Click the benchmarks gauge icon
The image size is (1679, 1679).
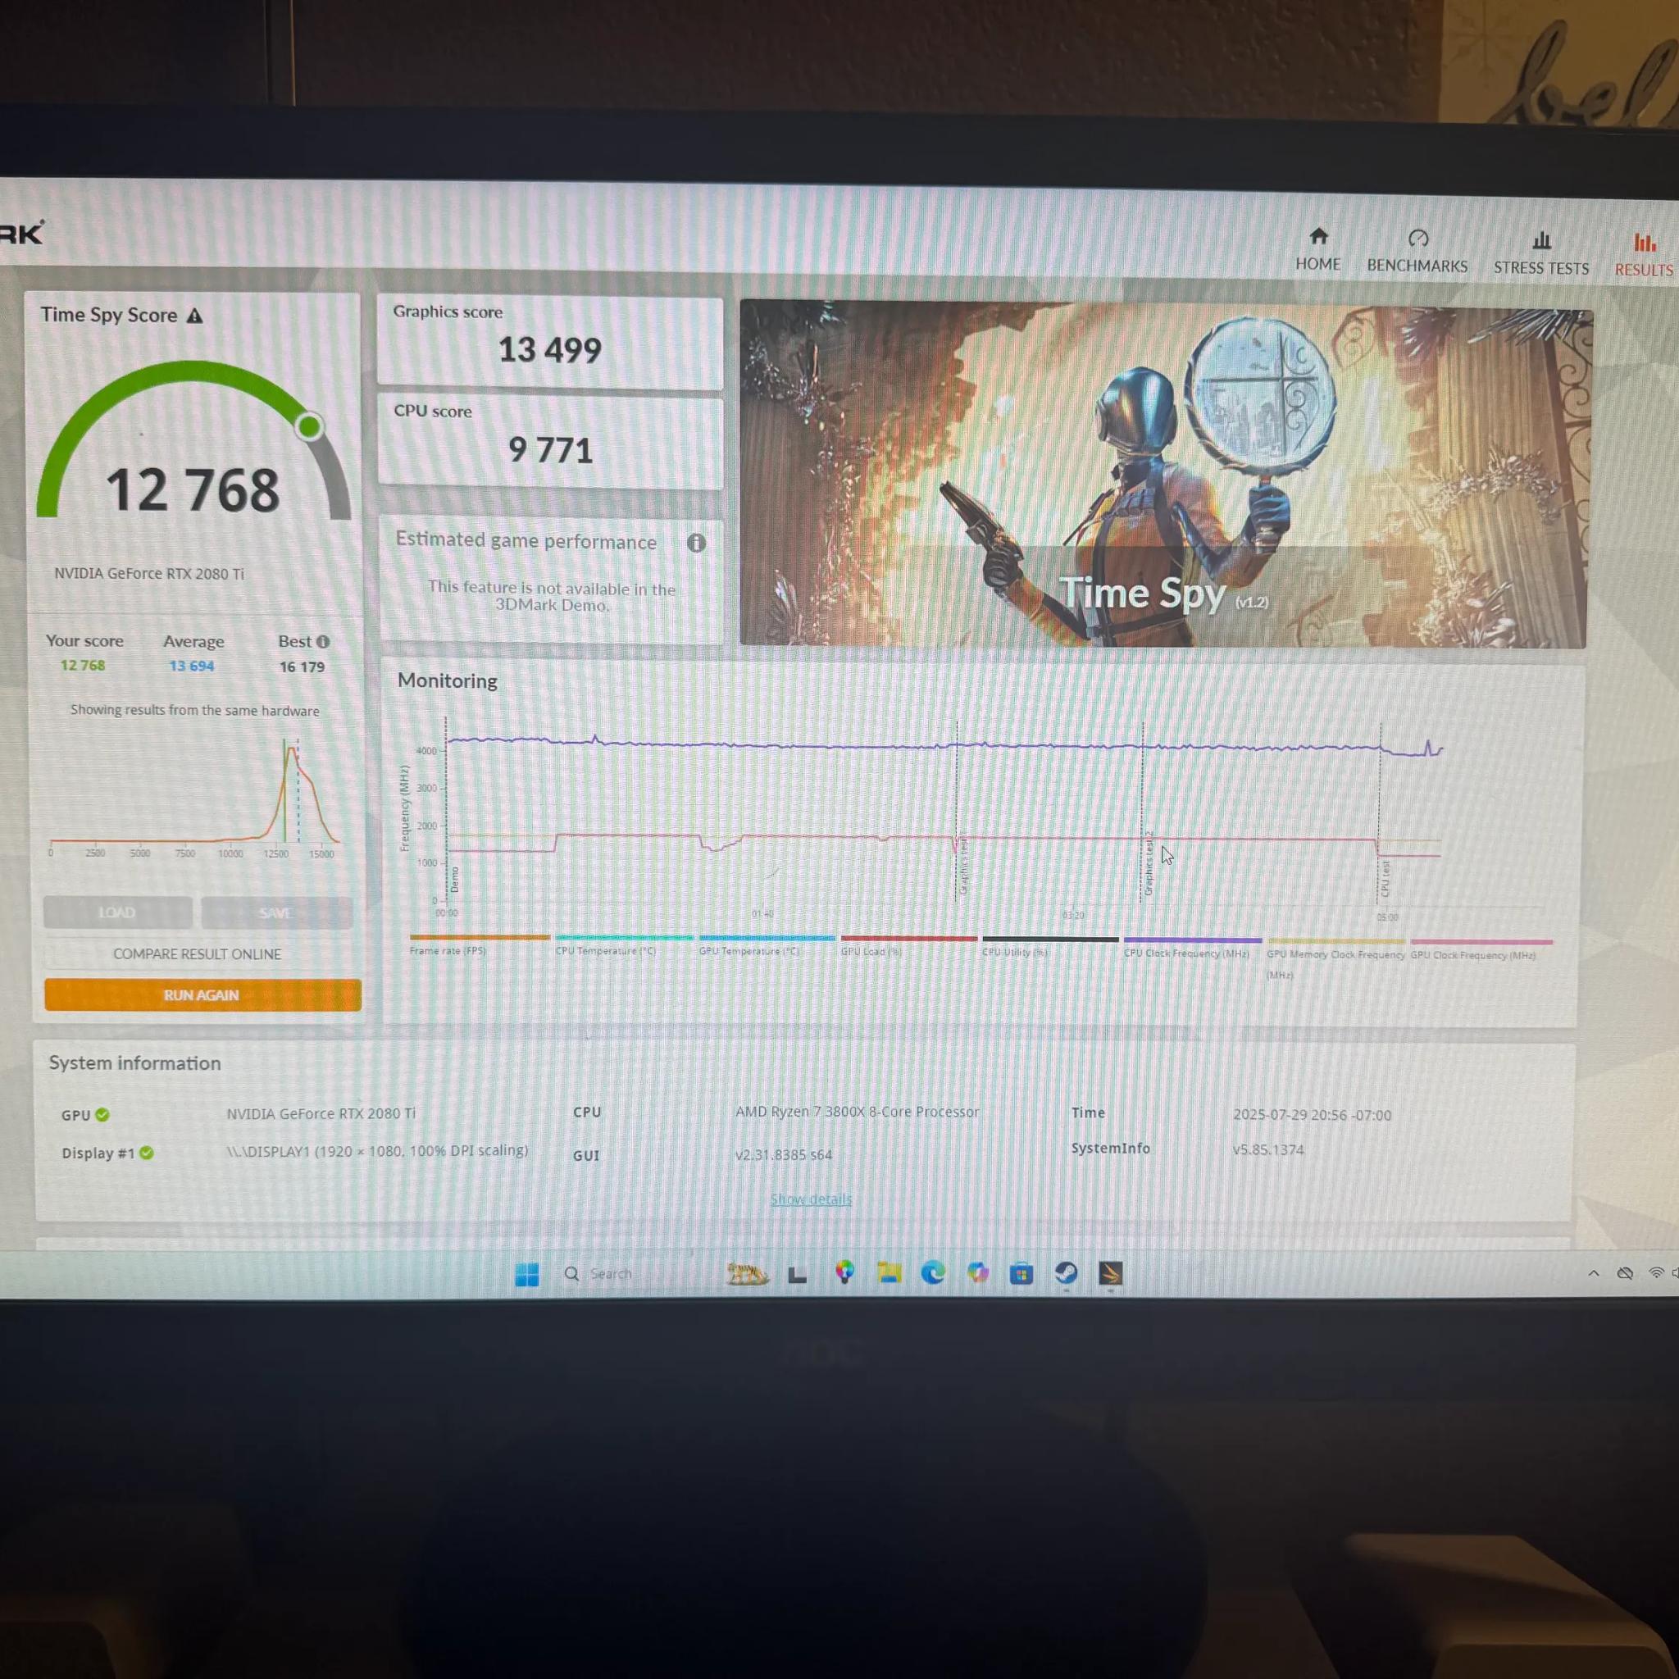pos(1417,238)
